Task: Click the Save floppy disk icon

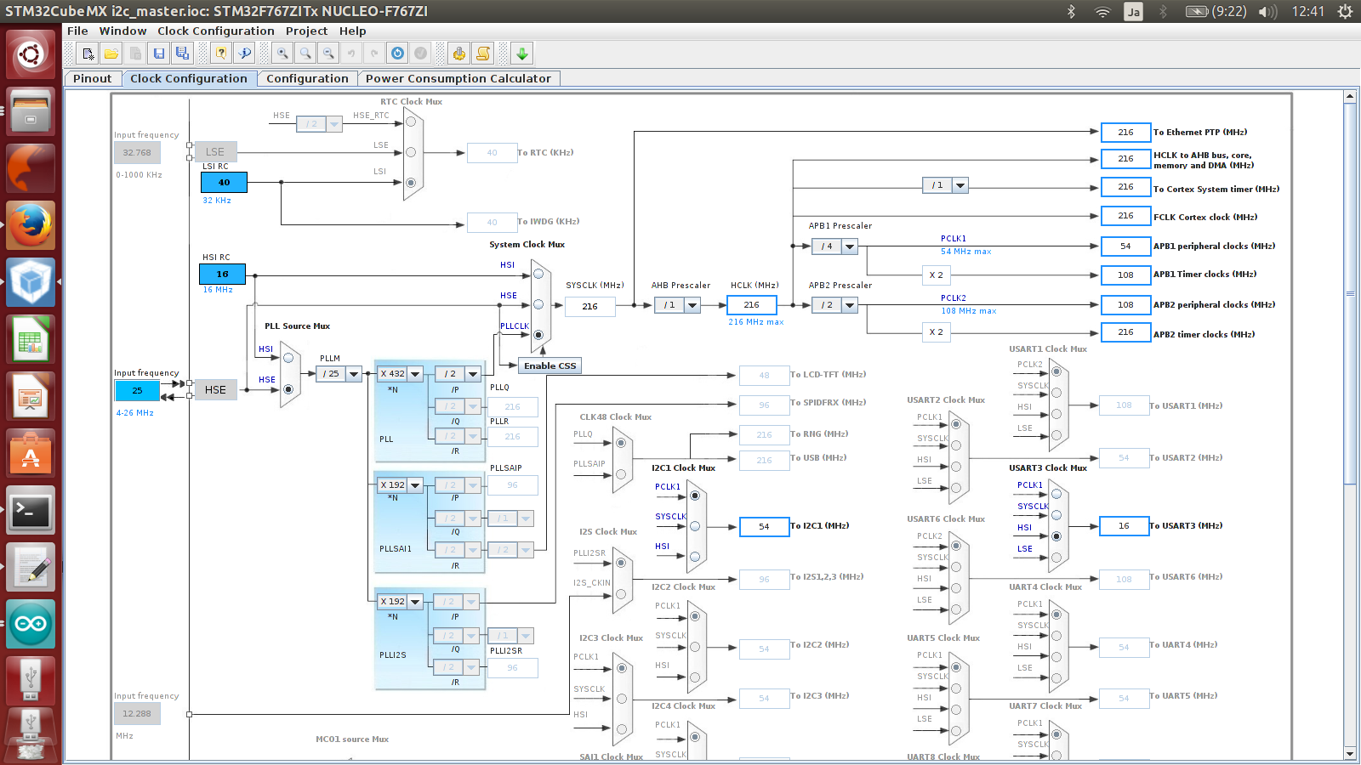Action: pos(158,54)
